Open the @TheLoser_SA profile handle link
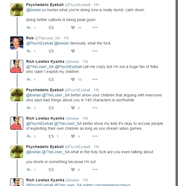Screen dimensions: 178x186 point(47,38)
